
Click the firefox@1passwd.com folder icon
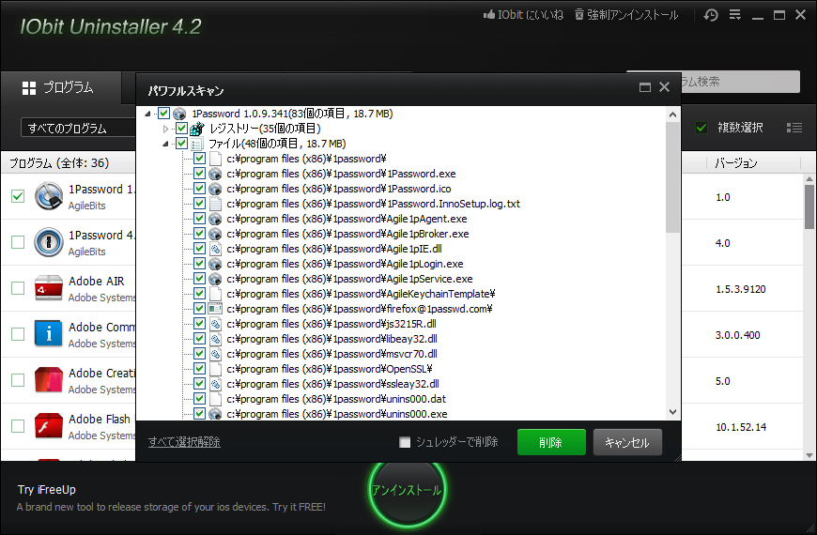click(215, 309)
